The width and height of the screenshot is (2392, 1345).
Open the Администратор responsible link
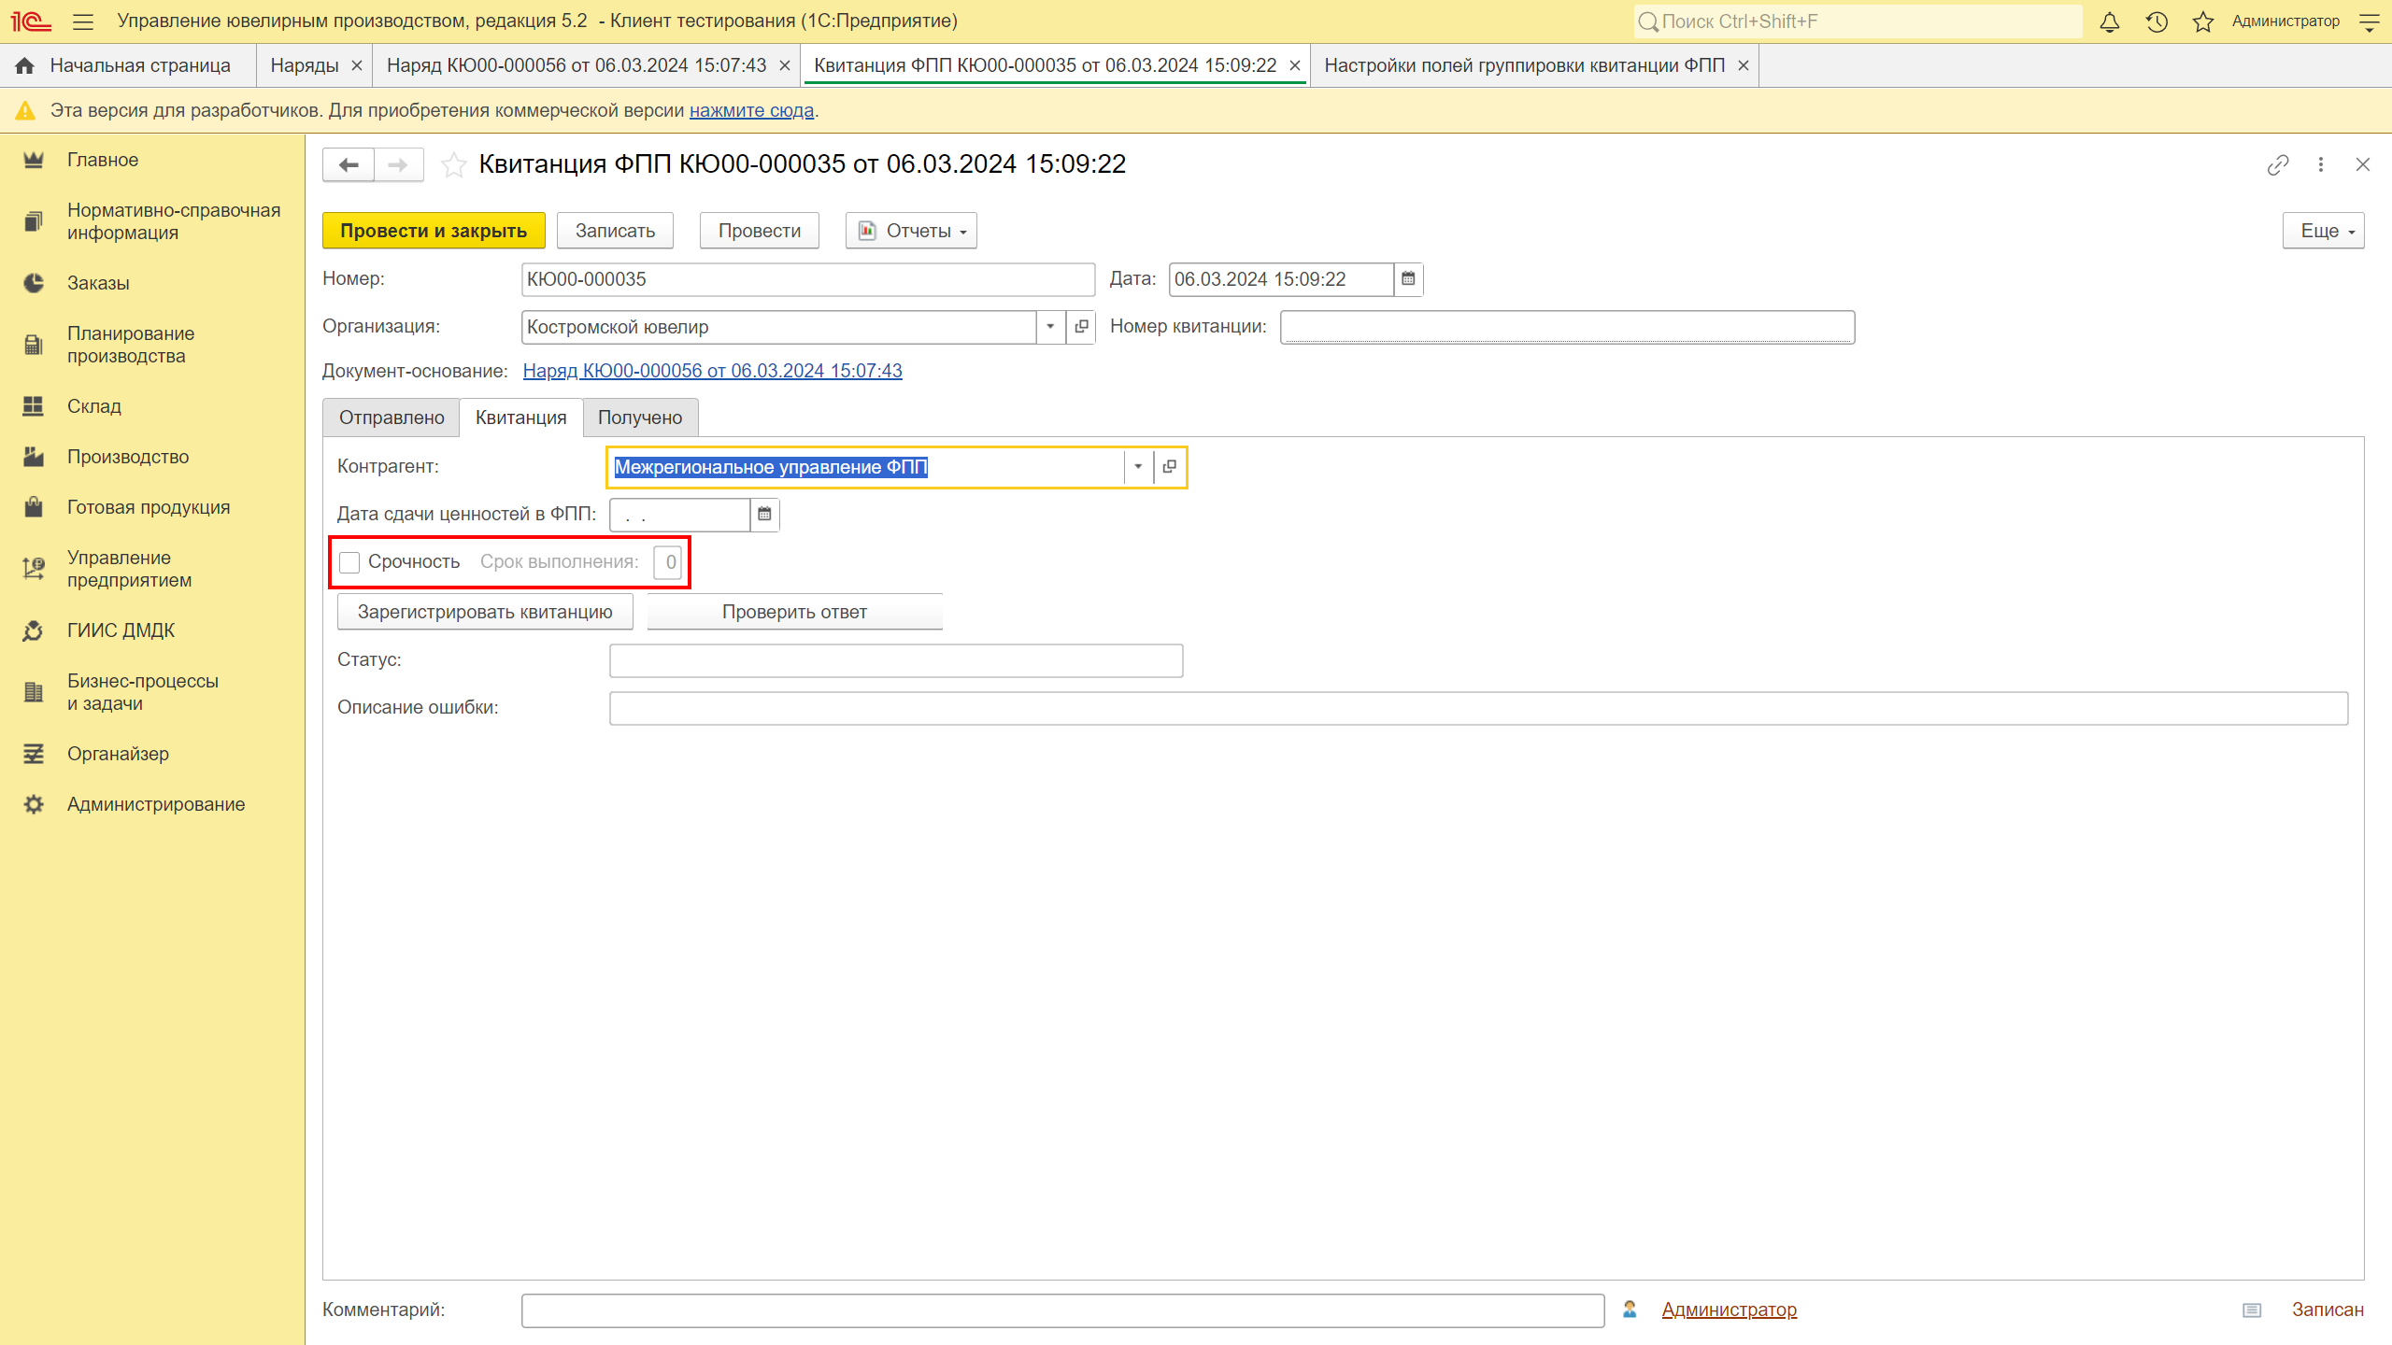pyautogui.click(x=1729, y=1310)
